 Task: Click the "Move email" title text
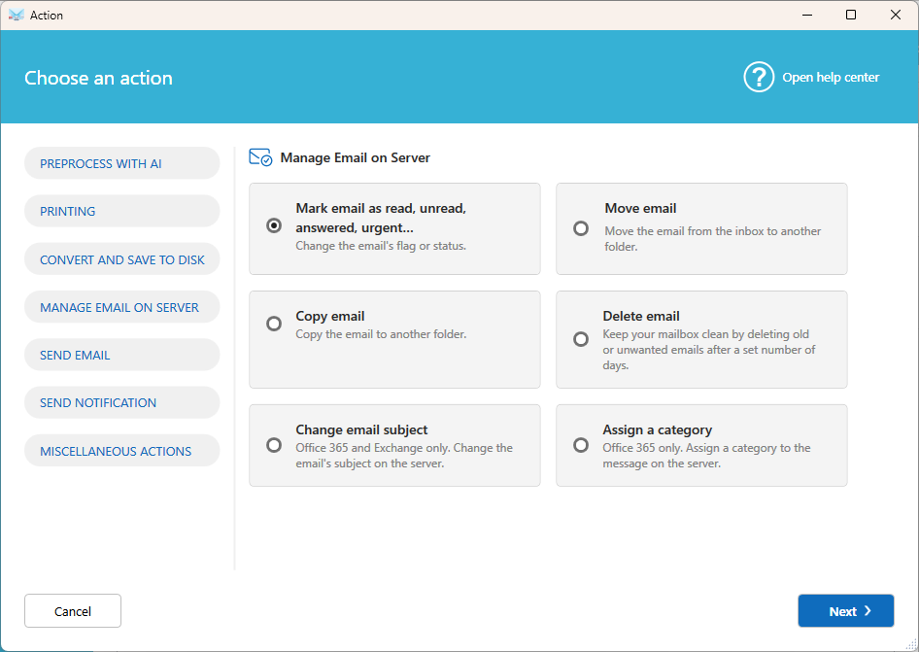tap(640, 208)
